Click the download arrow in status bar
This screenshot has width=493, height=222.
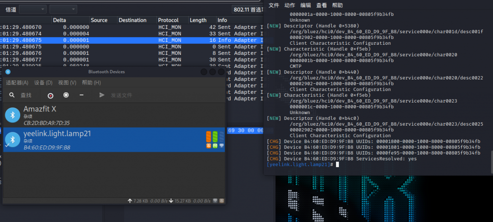[171, 201]
